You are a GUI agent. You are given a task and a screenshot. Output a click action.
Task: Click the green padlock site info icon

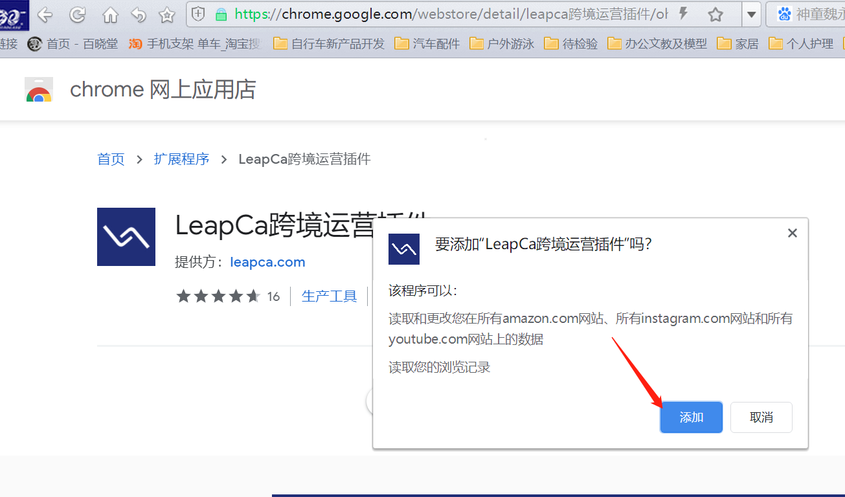tap(221, 14)
